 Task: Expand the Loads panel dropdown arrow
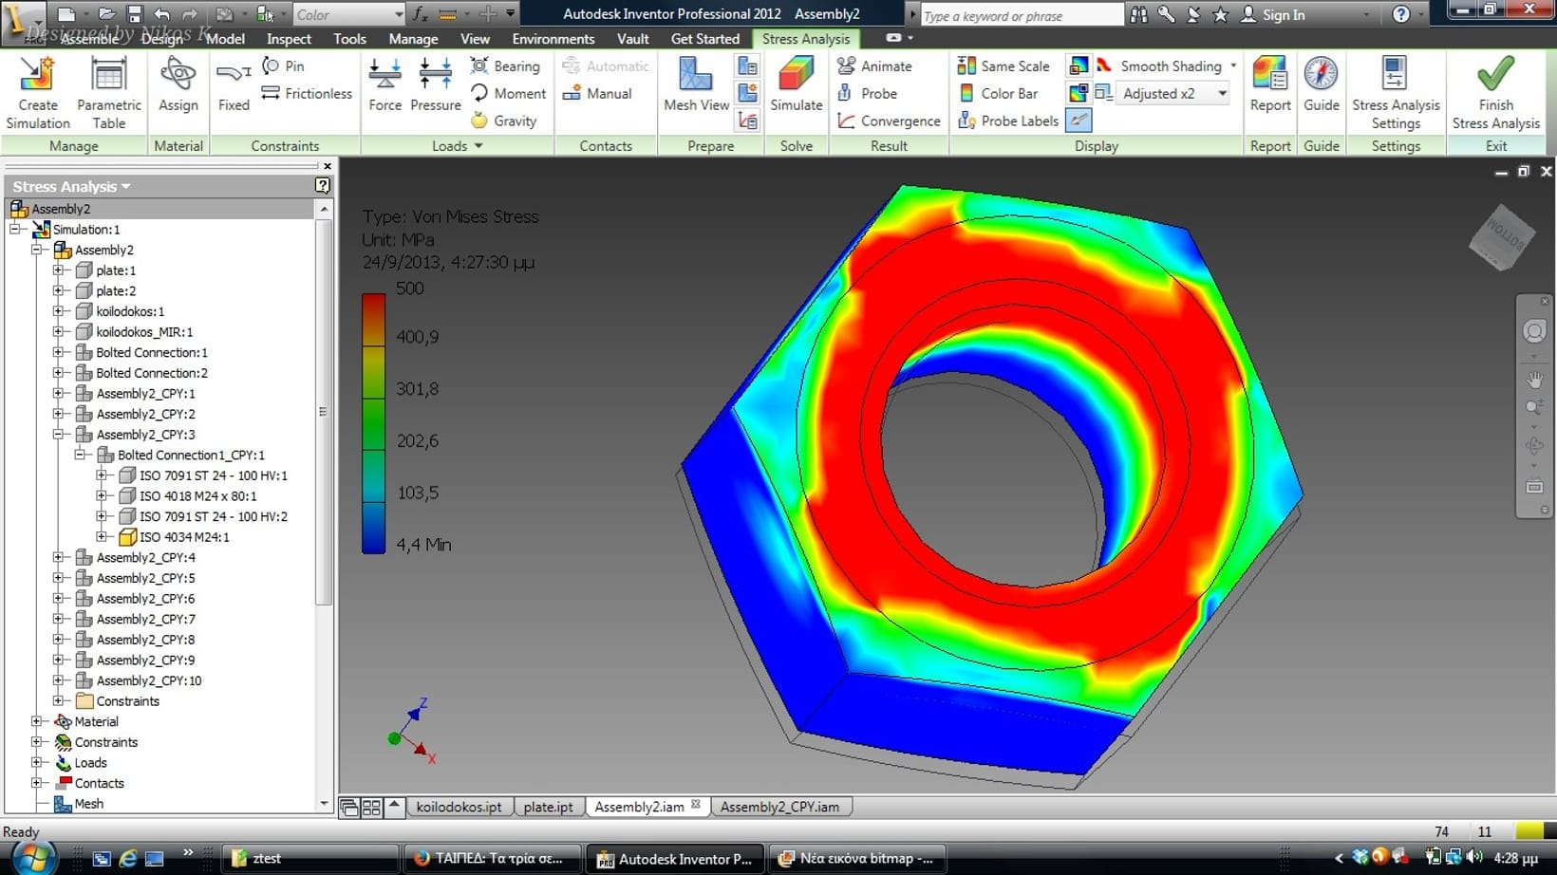478,146
